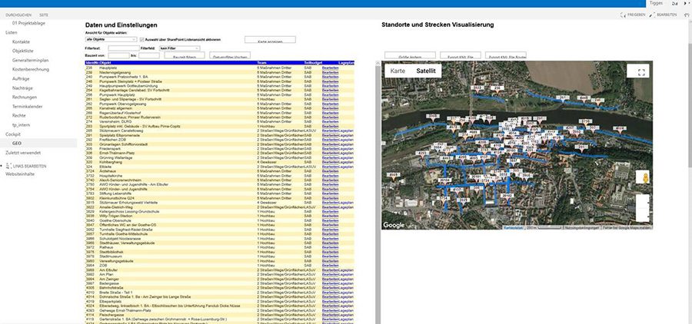Open the 'alle Objekte' view dropdown
Screen dimensions: 692x324
click(x=111, y=39)
